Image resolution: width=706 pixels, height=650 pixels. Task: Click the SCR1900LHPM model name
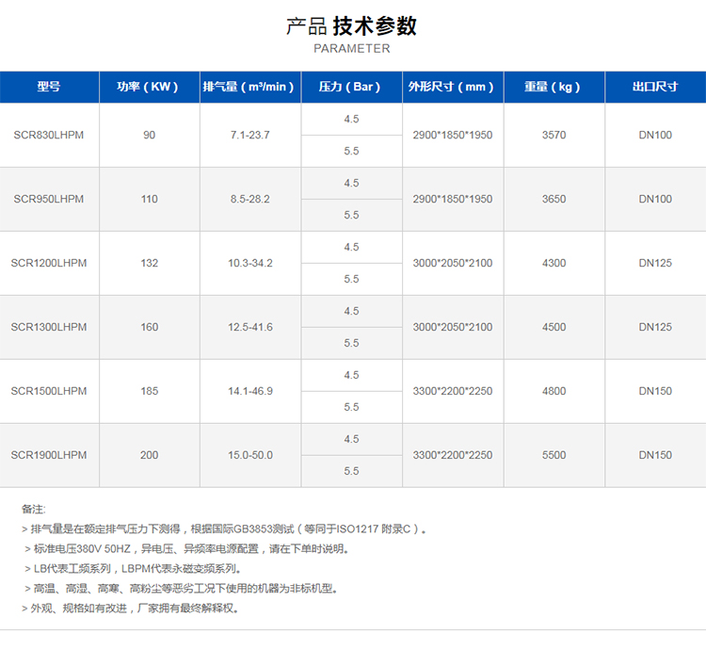coord(49,455)
